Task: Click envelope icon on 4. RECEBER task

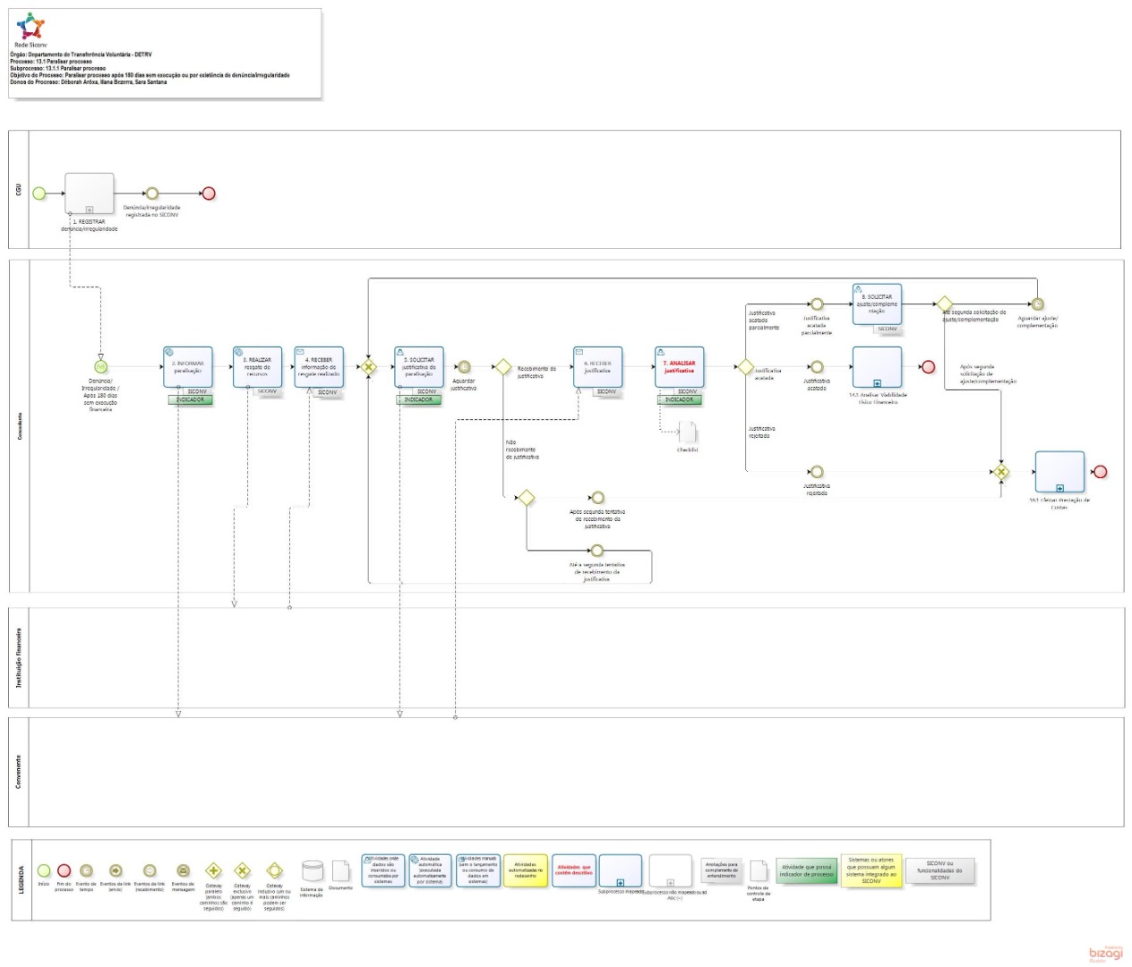Action: 300,352
